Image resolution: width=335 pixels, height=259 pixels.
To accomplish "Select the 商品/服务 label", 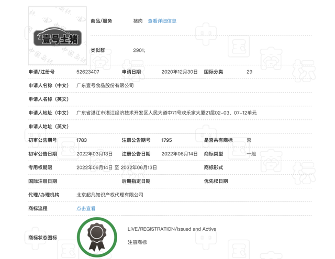I will 101,21.
